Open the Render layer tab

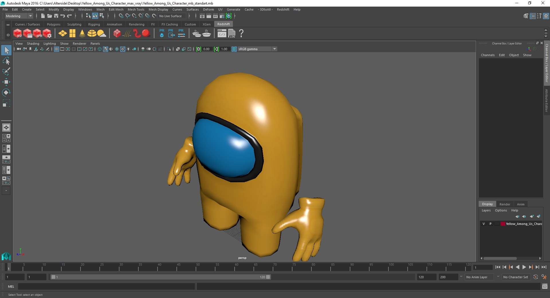click(505, 204)
